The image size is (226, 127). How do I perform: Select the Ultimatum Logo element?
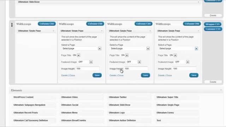click(129, 113)
